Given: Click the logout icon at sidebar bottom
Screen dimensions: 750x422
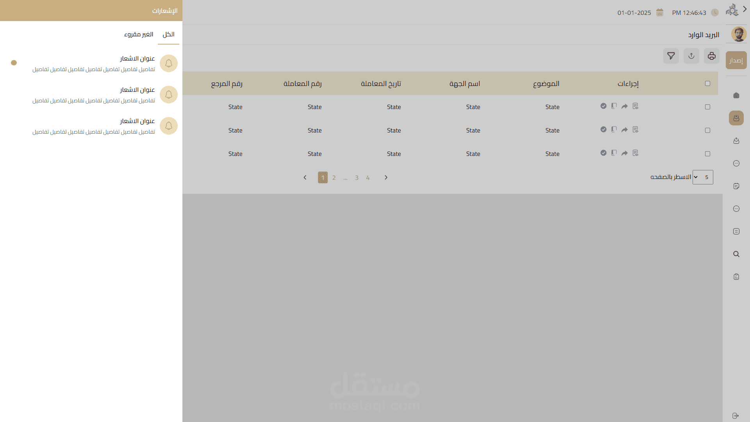Looking at the screenshot, I should (736, 415).
